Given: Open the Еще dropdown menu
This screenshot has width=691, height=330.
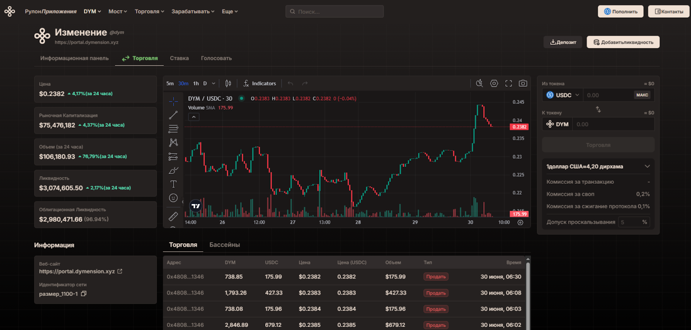Looking at the screenshot, I should [x=230, y=12].
